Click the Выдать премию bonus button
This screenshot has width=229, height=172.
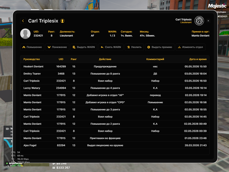(160, 47)
